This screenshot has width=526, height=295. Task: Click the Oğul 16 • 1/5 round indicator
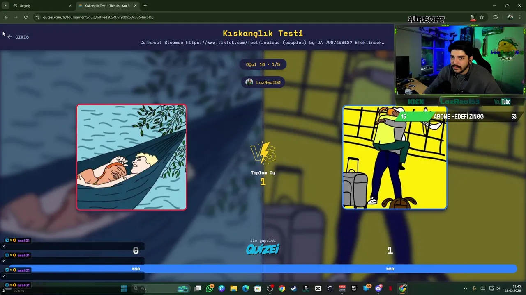[263, 64]
